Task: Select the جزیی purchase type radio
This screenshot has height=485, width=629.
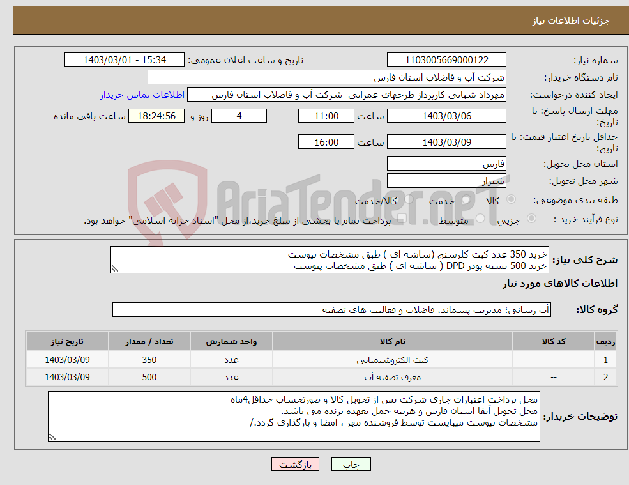Action: coord(531,219)
